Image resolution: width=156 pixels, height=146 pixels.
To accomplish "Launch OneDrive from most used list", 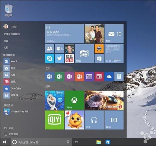I will click(x=12, y=88).
